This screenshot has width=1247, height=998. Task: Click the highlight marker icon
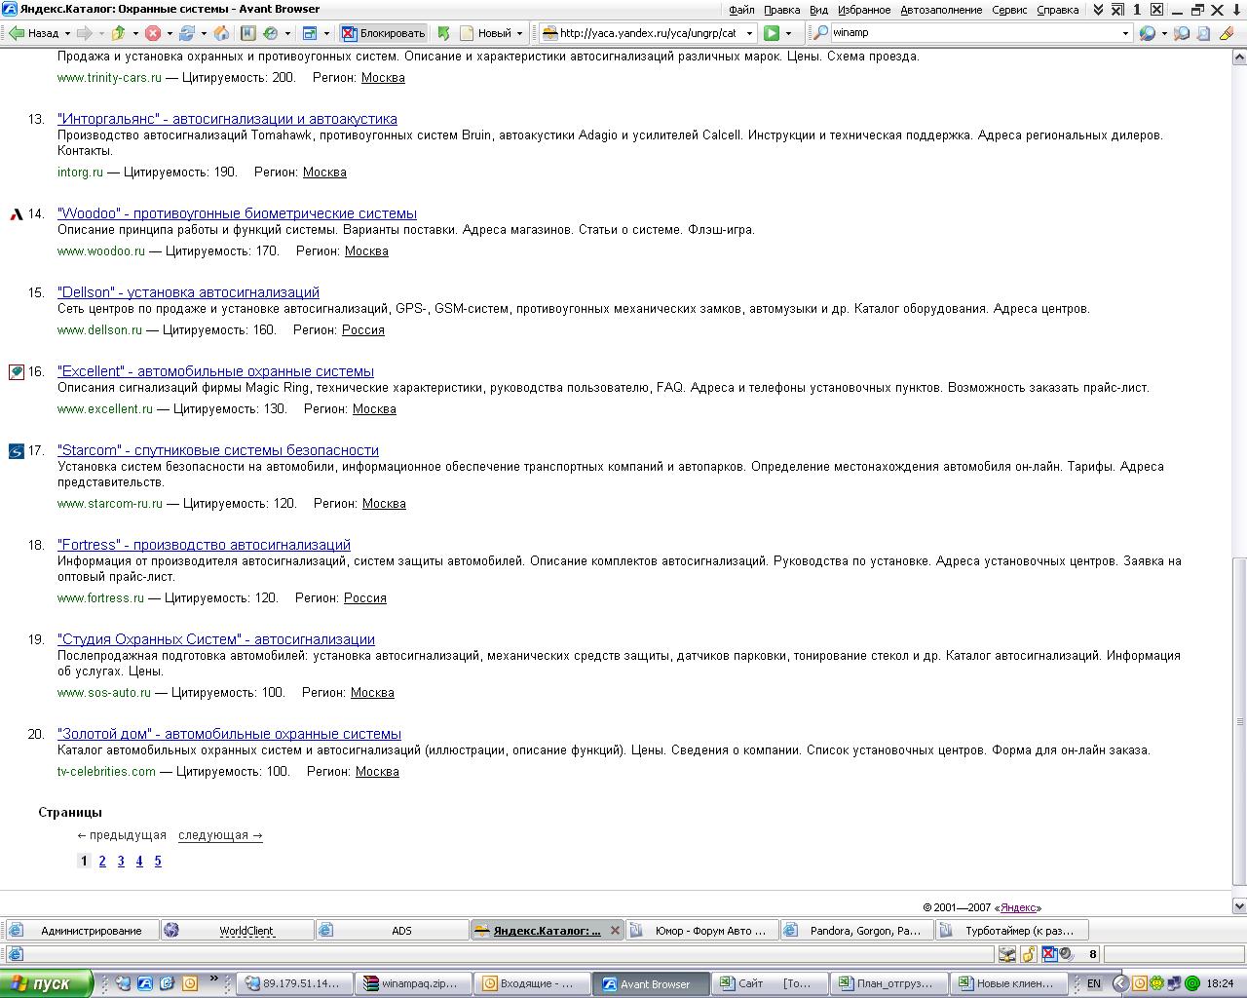pos(1226,32)
